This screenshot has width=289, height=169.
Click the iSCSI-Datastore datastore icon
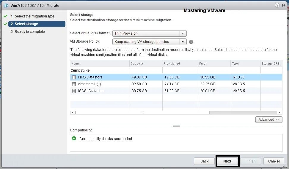[x=74, y=91]
